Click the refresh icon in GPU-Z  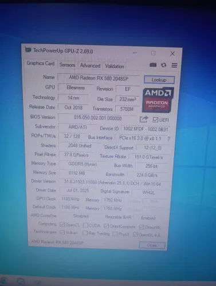point(163,65)
